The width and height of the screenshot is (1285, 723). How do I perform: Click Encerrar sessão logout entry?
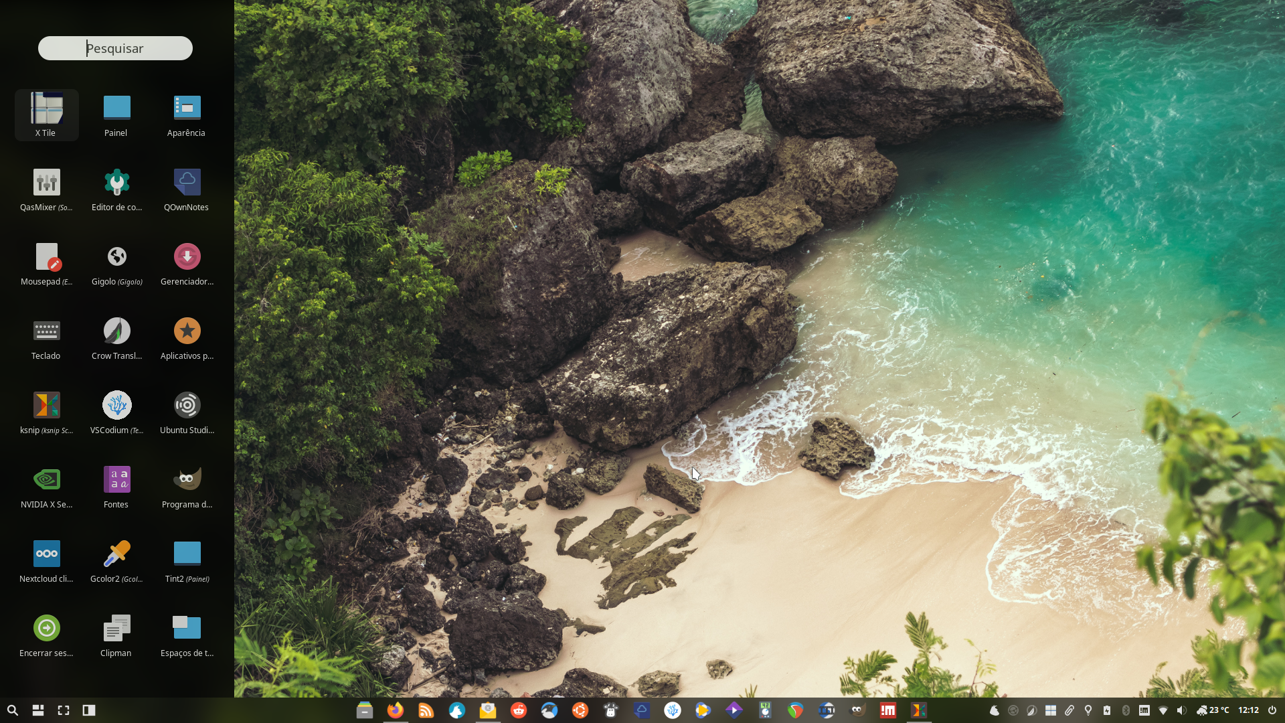(46, 635)
